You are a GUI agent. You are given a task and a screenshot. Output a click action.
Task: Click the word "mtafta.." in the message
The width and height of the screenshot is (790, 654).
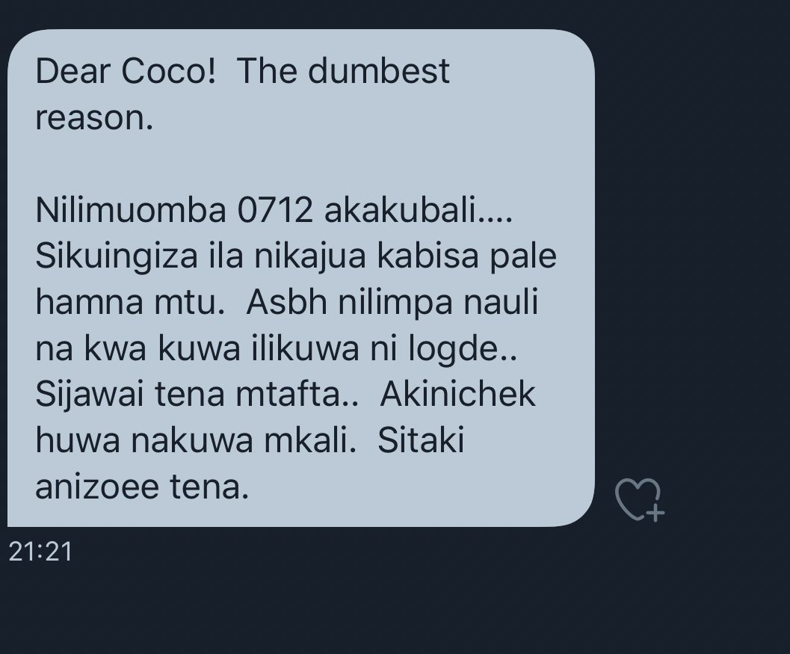pos(297,395)
